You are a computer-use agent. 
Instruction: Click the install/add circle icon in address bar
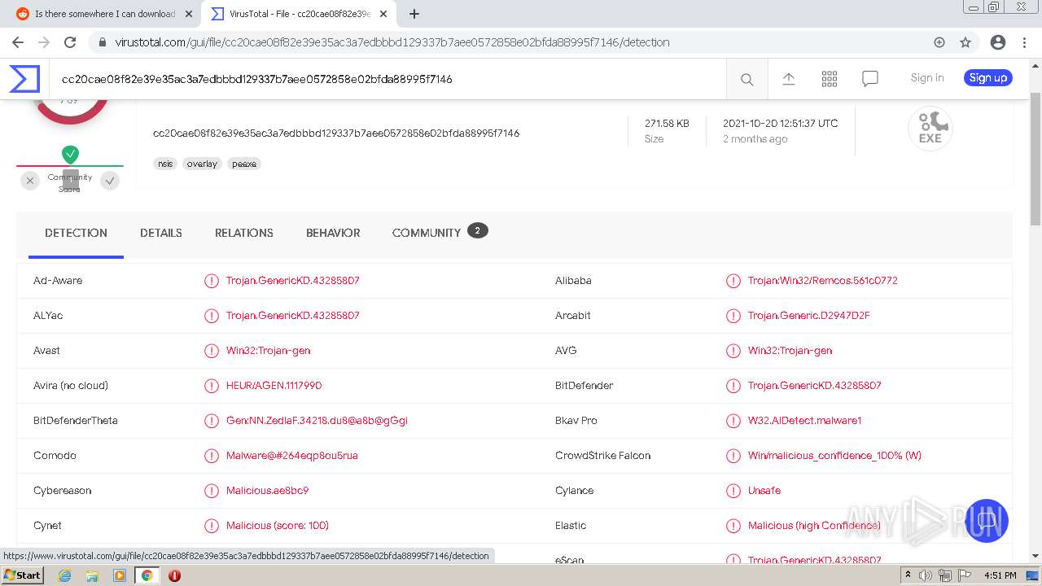click(x=939, y=42)
